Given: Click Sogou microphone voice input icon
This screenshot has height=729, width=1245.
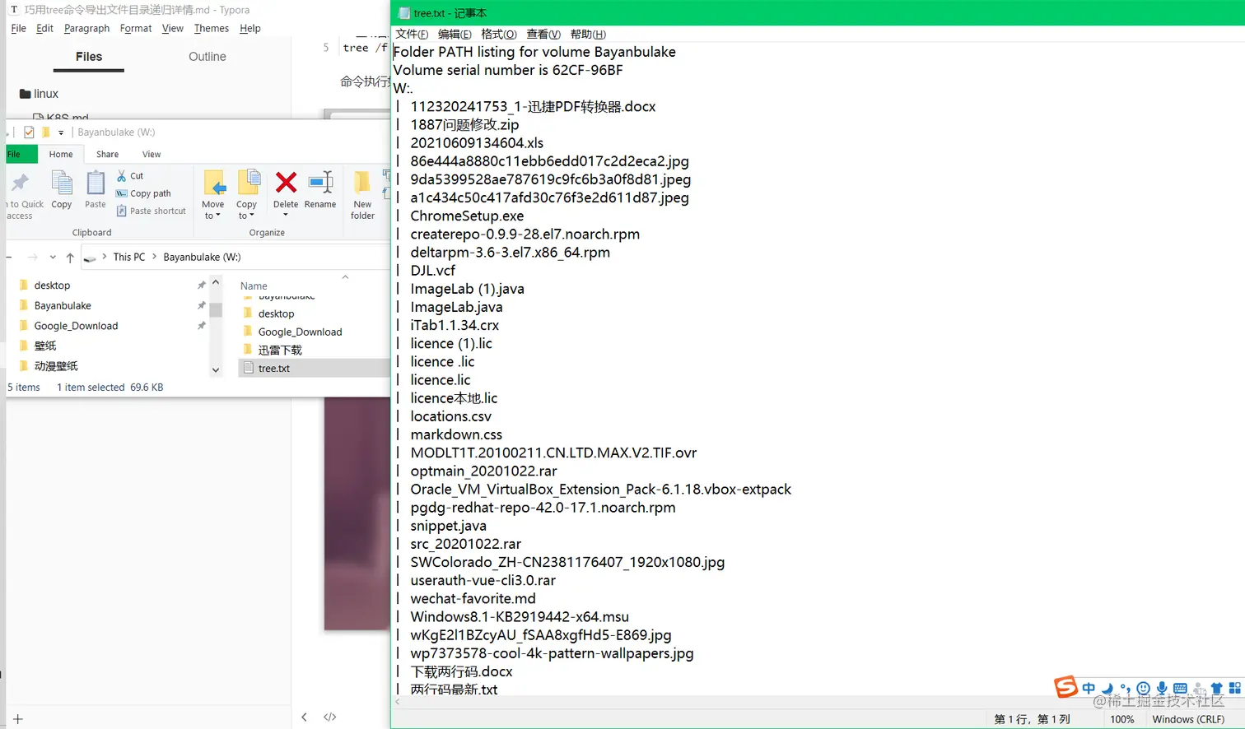Looking at the screenshot, I should [x=1162, y=688].
